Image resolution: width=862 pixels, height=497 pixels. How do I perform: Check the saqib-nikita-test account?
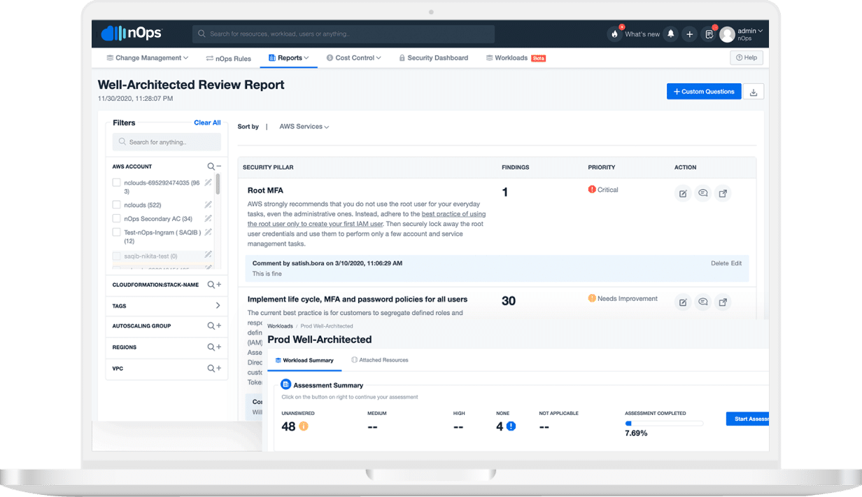pyautogui.click(x=117, y=256)
